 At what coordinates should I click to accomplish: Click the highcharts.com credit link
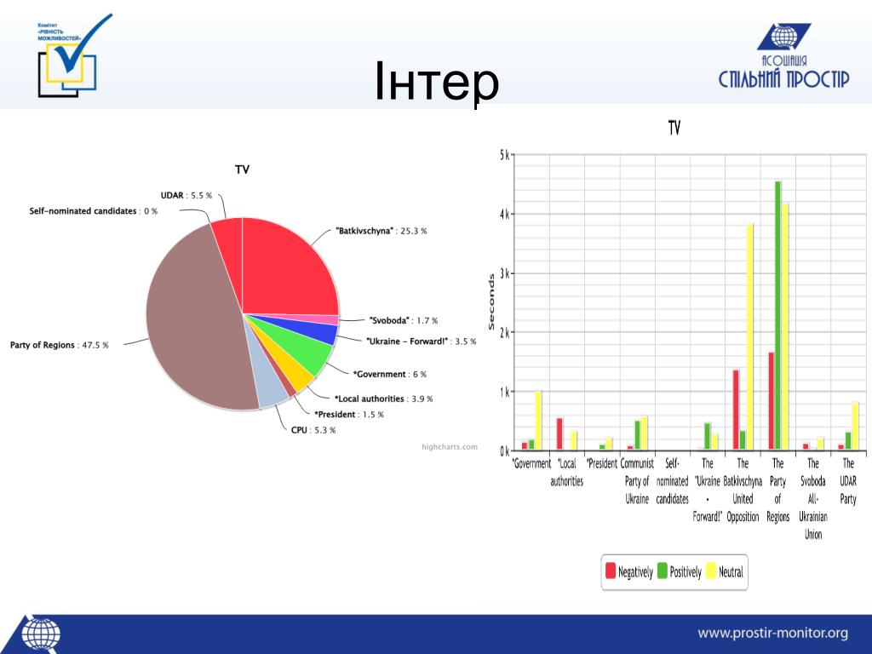pyautogui.click(x=450, y=446)
